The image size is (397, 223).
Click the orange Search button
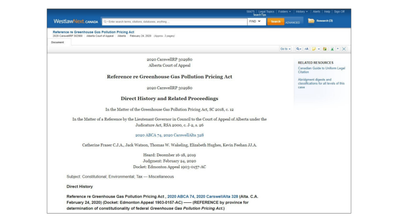click(x=276, y=22)
